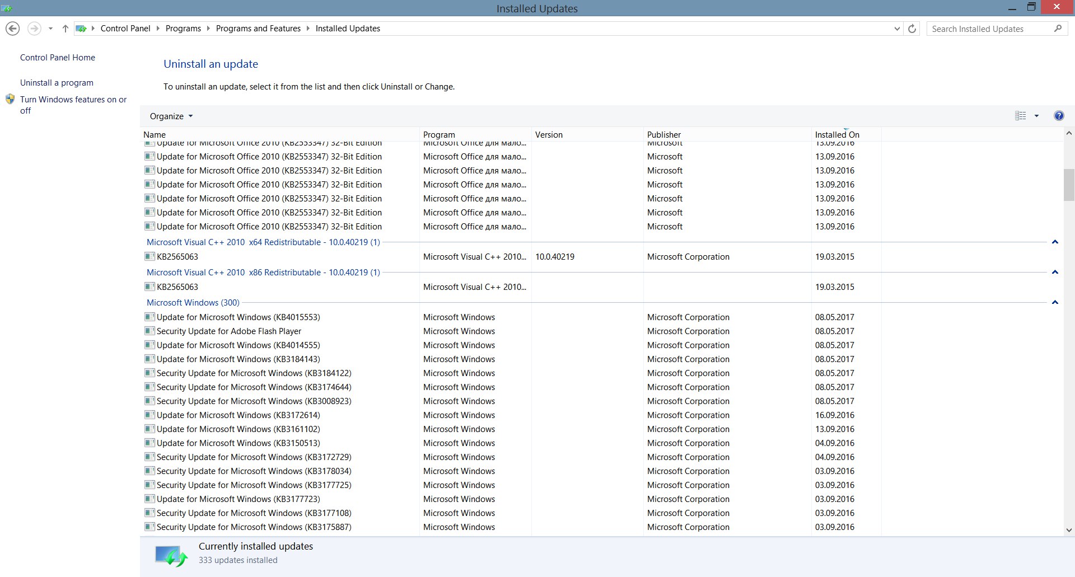Click Publisher cell of KB3150513 row
This screenshot has width=1075, height=577.
[x=688, y=443]
